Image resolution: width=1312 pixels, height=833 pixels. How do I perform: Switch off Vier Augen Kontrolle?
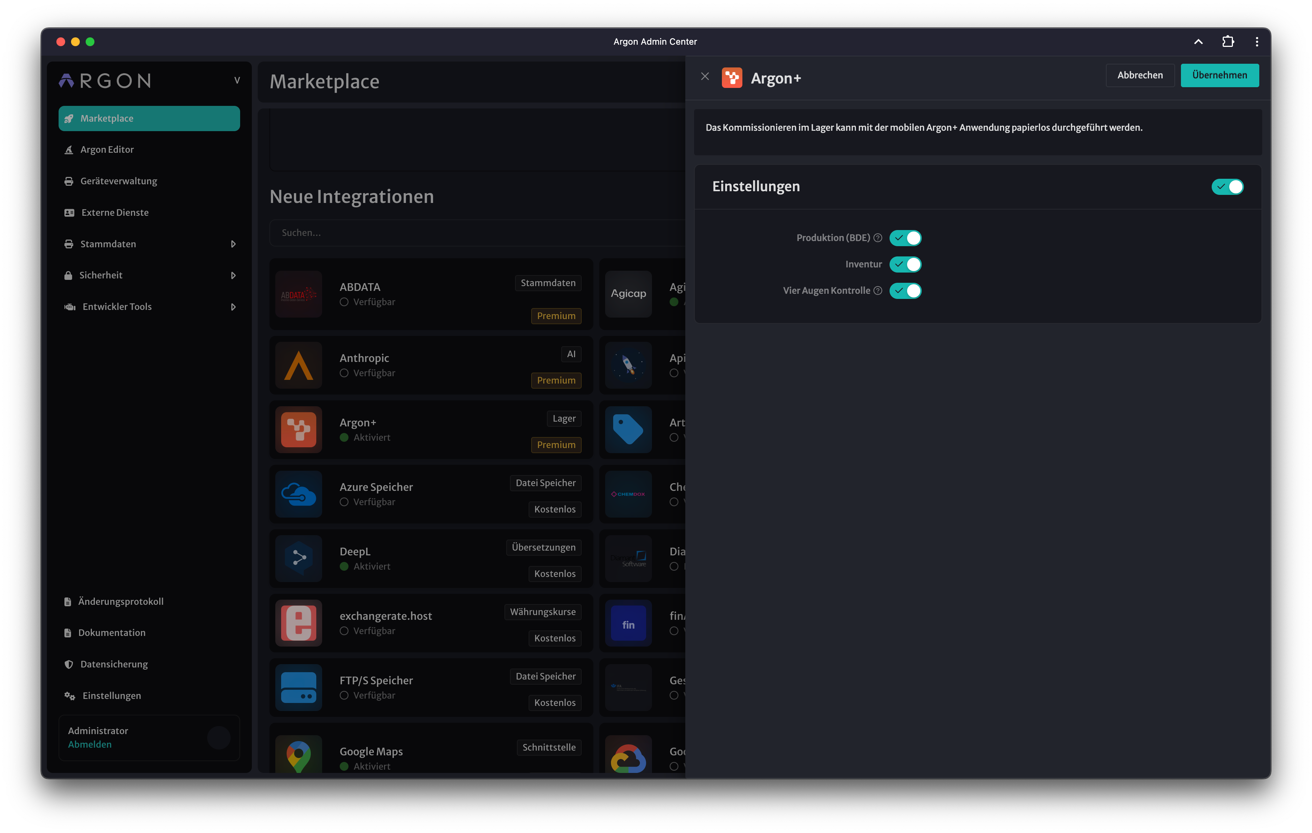click(x=905, y=290)
